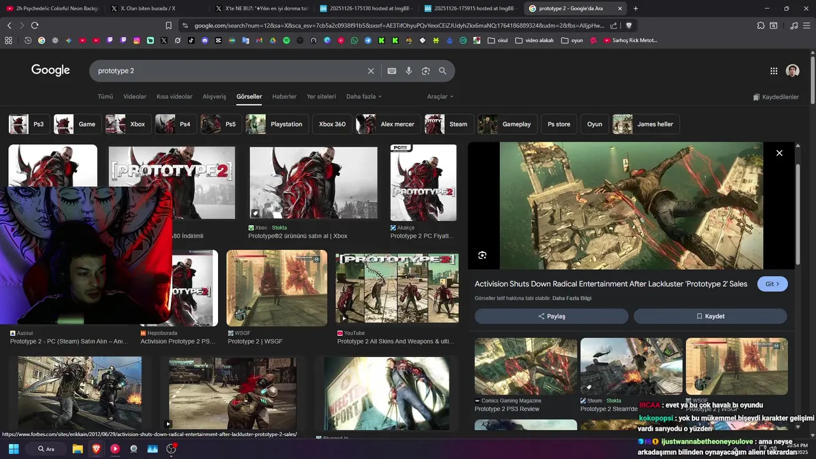Open the 'Prototype 2 PS3 Review' related thumbnail
816x459 pixels.
point(526,367)
